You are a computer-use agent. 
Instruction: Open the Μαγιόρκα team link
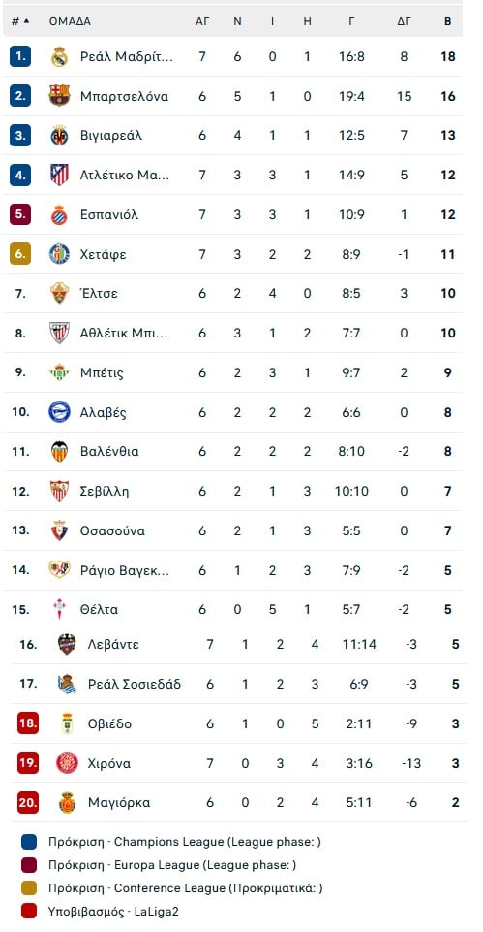(119, 802)
